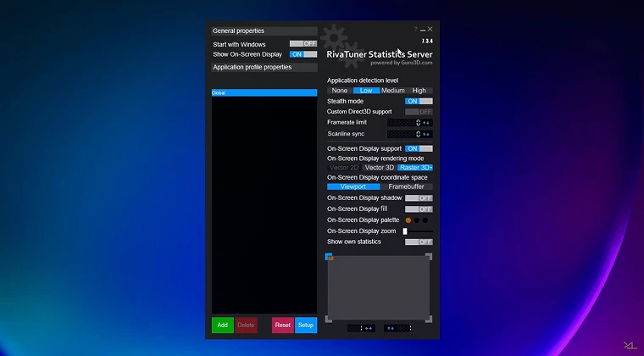Select bottom-right corner anchor of OSD preview
This screenshot has height=356, width=644.
[x=429, y=319]
